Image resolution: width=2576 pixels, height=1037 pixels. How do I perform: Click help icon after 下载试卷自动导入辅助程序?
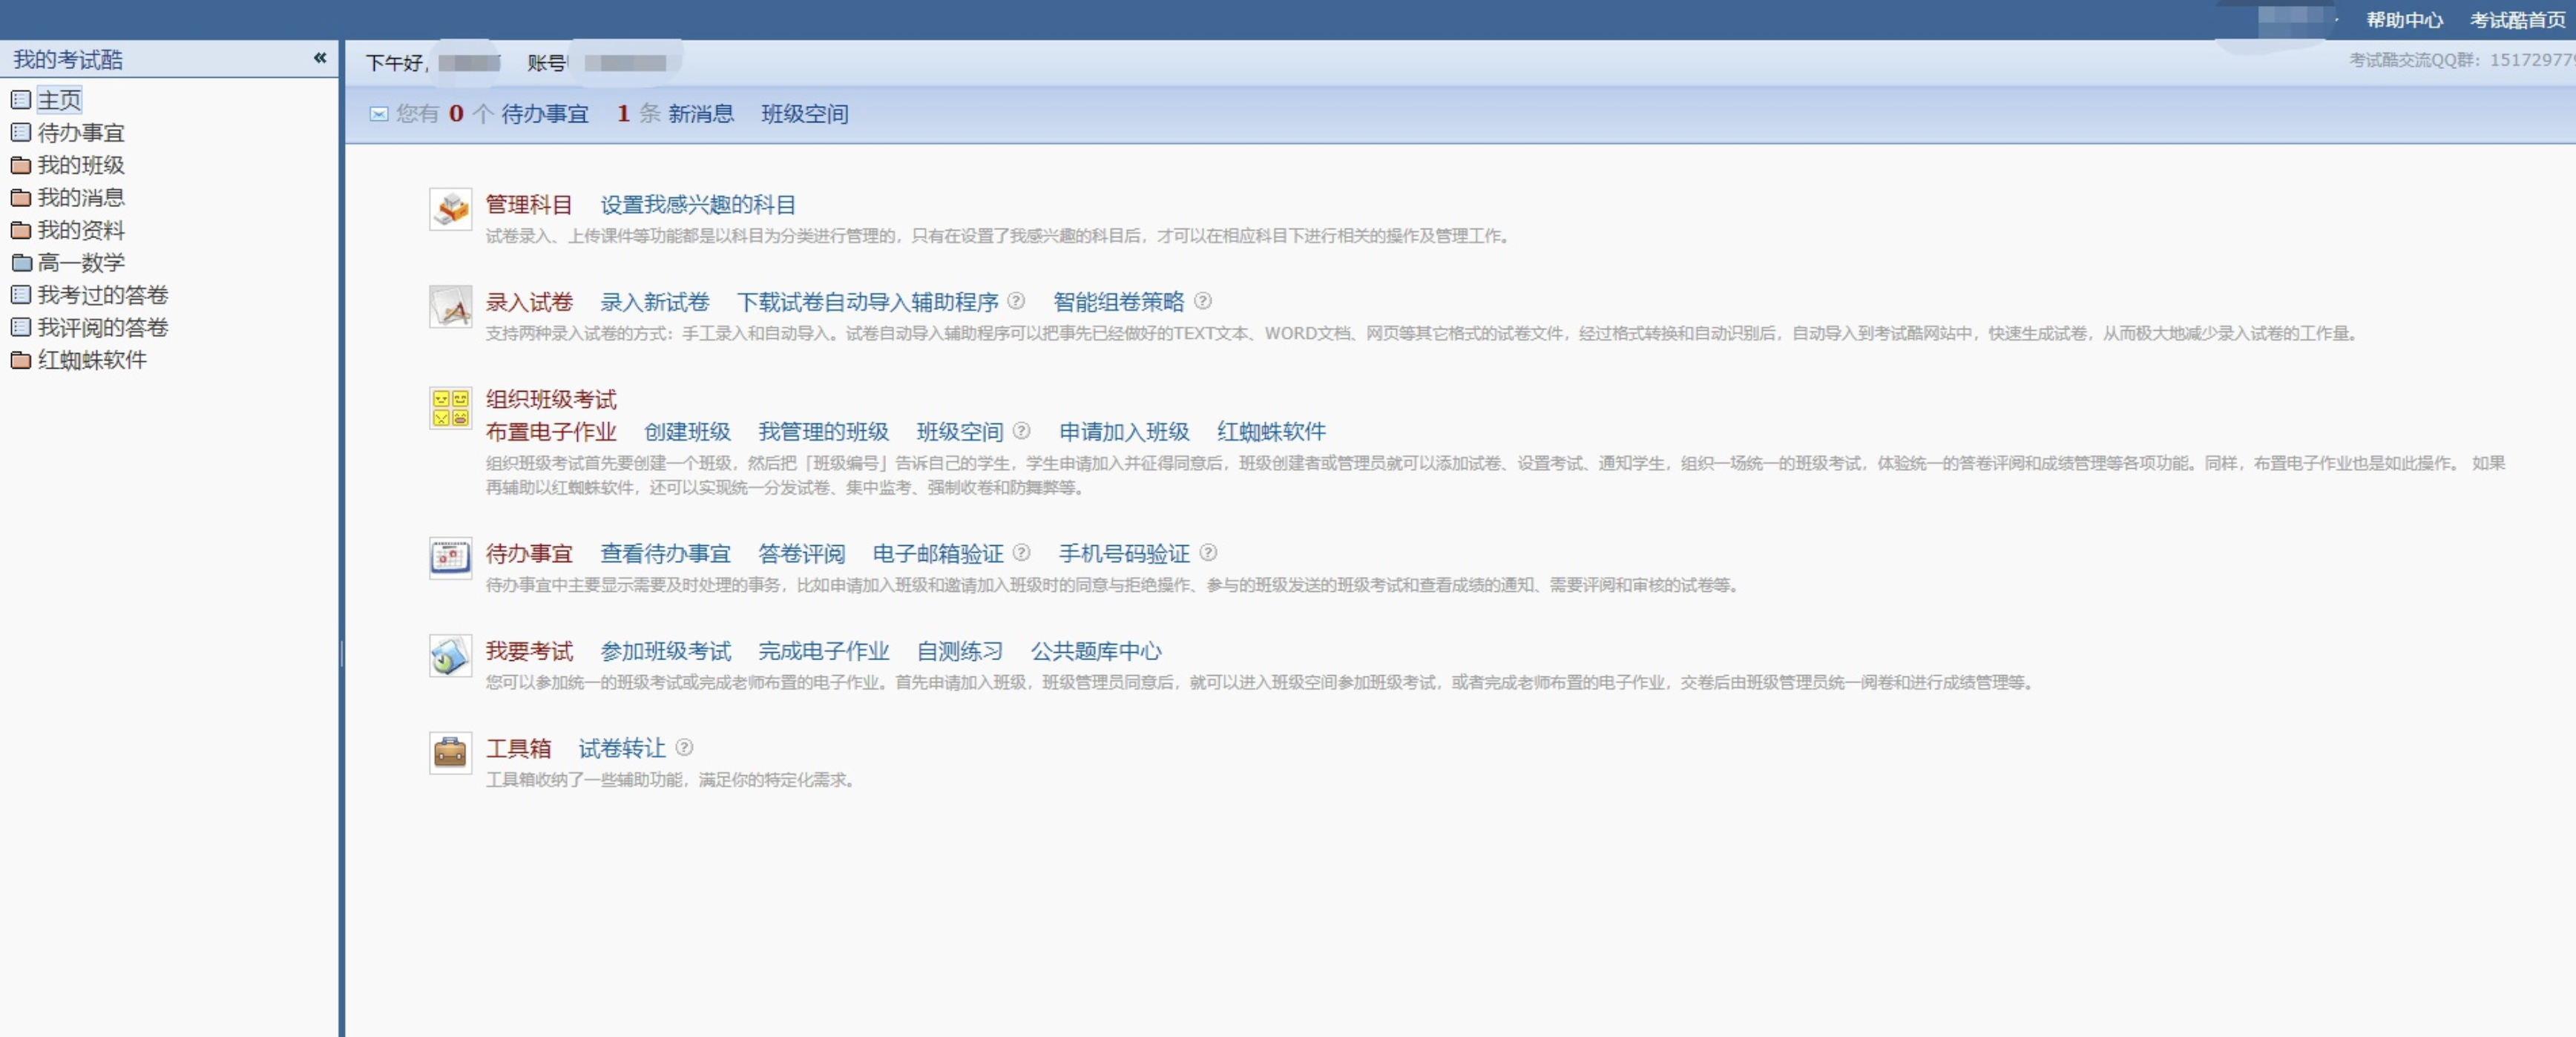pos(1016,300)
